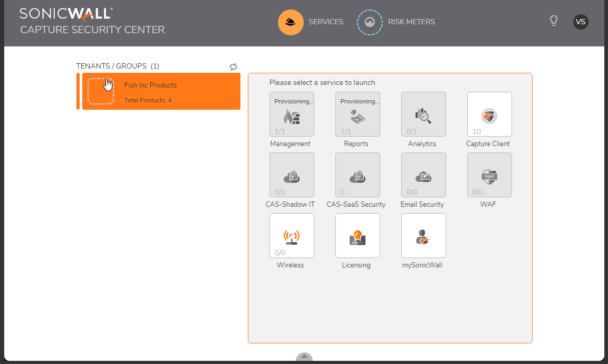Click the Reports label text

tap(356, 143)
